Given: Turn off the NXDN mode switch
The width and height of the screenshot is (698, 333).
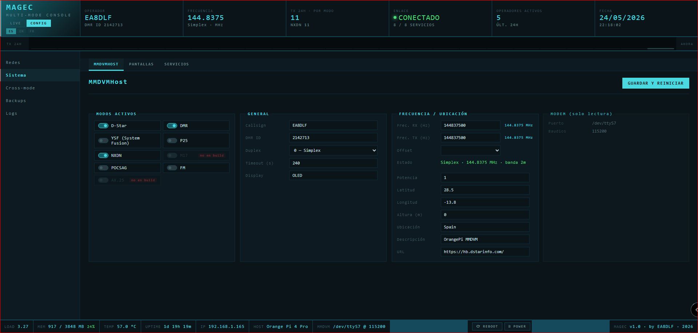Looking at the screenshot, I should (103, 155).
